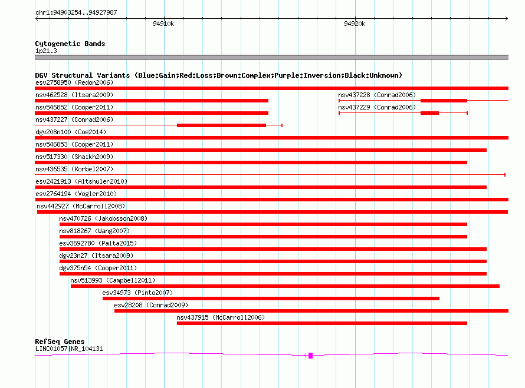Click the 94910k ruler tick label

pos(163,24)
